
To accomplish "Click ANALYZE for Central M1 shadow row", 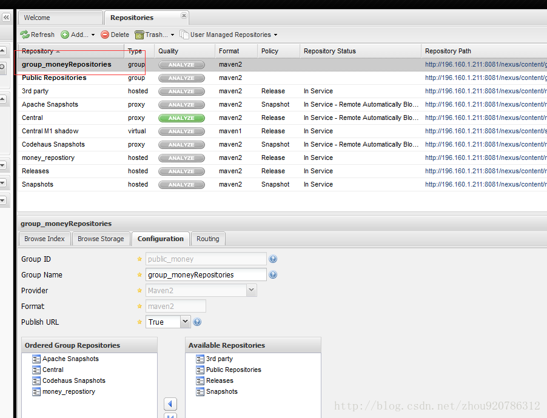I will click(181, 131).
